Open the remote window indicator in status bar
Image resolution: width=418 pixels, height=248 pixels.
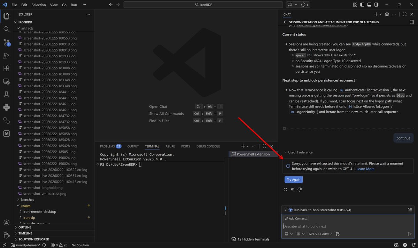click(x=4, y=245)
